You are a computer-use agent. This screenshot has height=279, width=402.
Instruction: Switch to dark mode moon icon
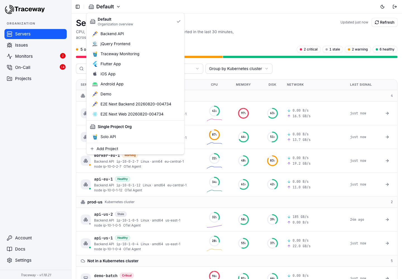click(x=382, y=7)
